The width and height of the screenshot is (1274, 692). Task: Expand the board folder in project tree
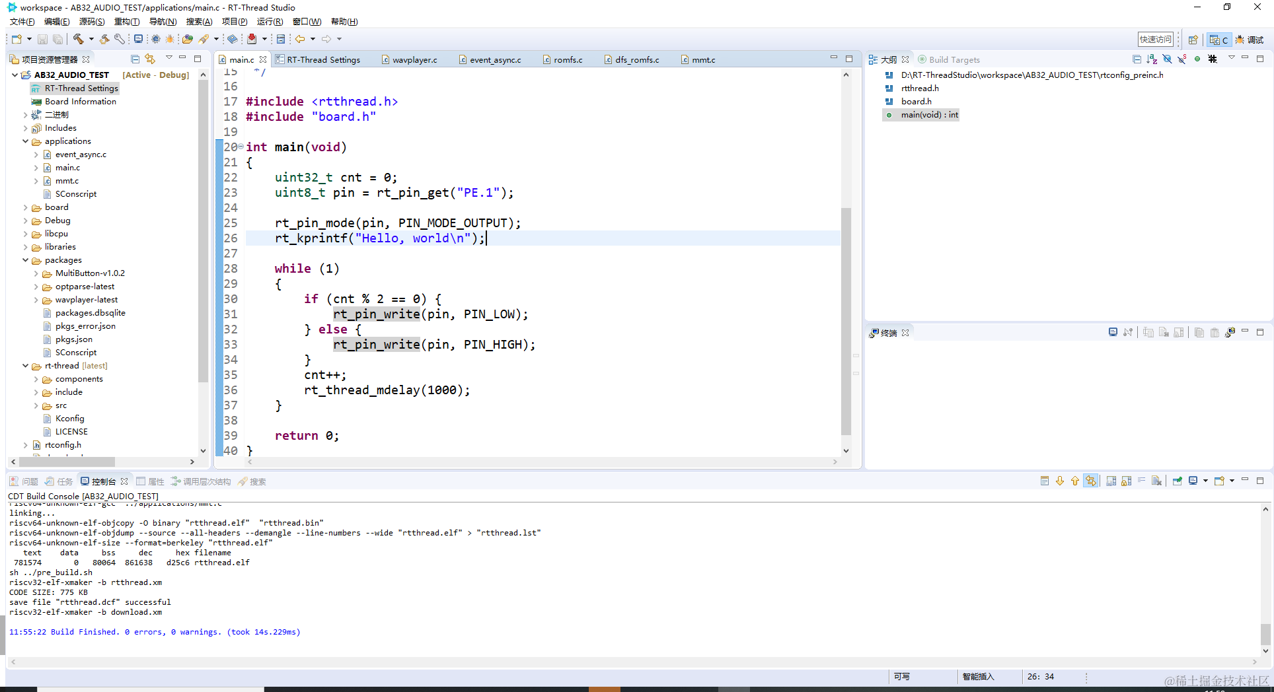click(26, 207)
